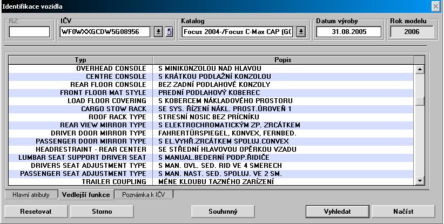444x224 pixels.
Task: Open the Poznámka k IČV tab
Action: (x=144, y=194)
